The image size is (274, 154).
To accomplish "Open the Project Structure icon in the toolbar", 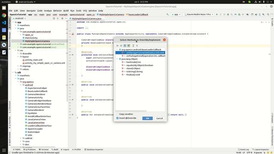I will [x=247, y=15].
